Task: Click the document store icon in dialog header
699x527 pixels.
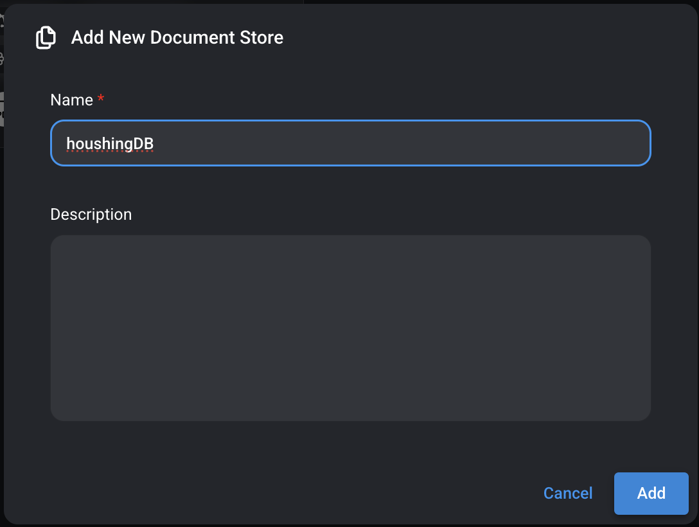Action: pyautogui.click(x=46, y=38)
